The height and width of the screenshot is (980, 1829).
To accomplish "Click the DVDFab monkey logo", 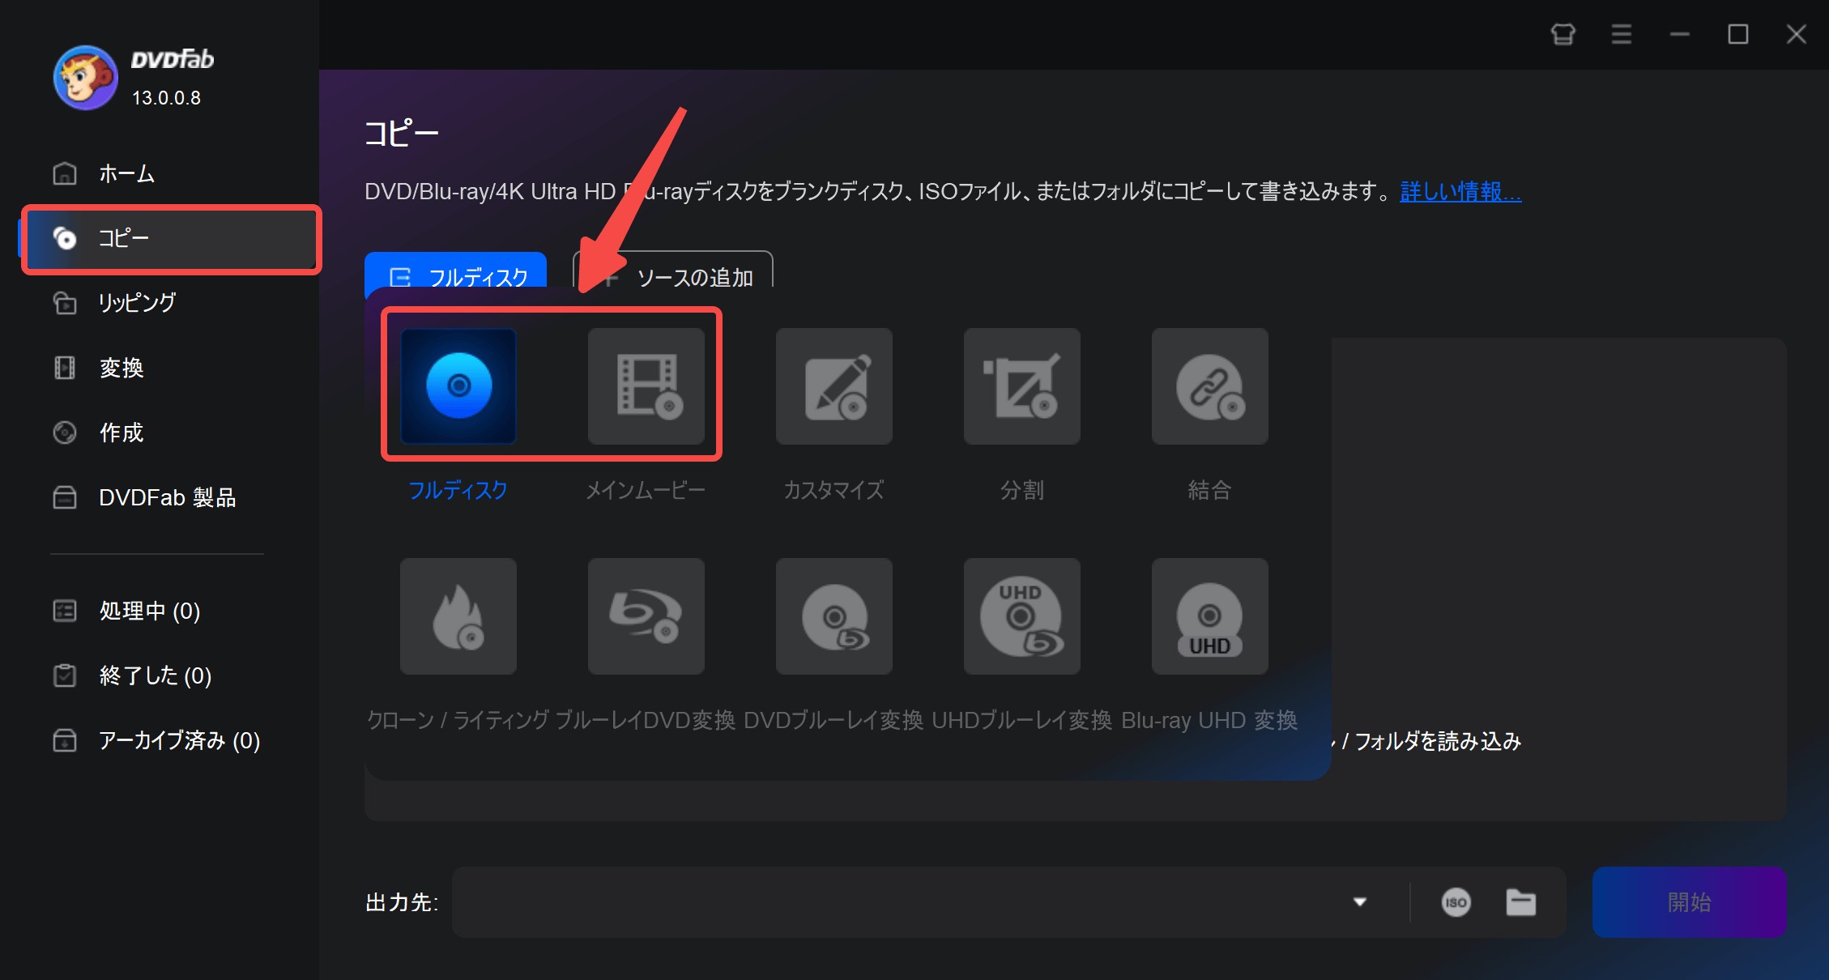I will coord(86,78).
